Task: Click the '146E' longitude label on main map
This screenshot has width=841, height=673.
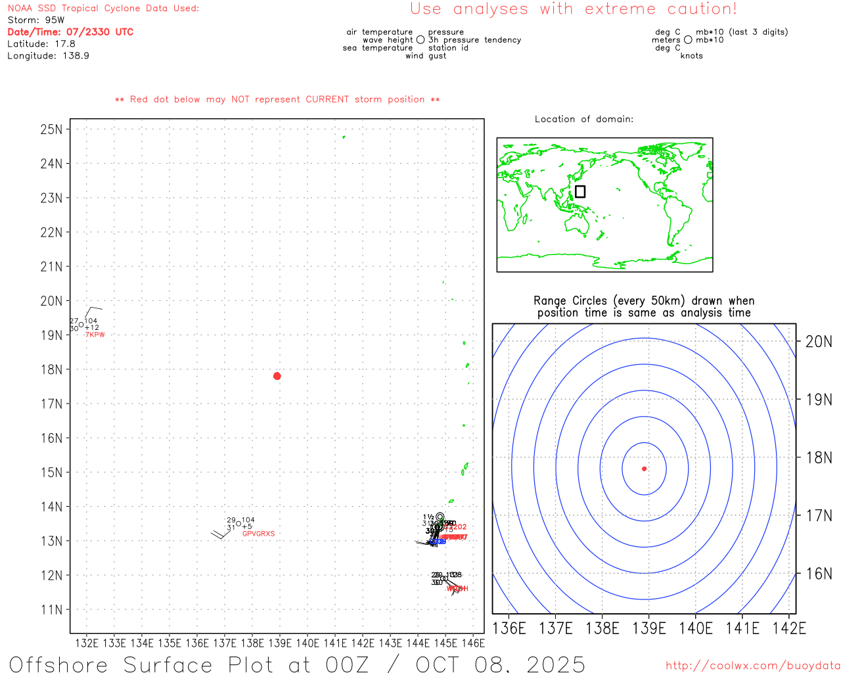Action: pyautogui.click(x=473, y=643)
